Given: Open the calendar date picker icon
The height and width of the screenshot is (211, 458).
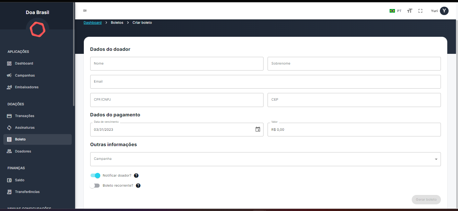Looking at the screenshot, I should [257, 129].
